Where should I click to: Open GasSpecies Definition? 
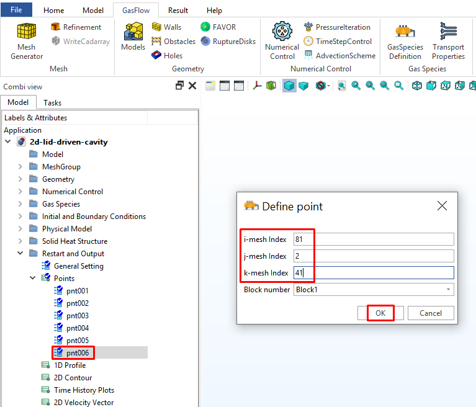click(x=405, y=41)
